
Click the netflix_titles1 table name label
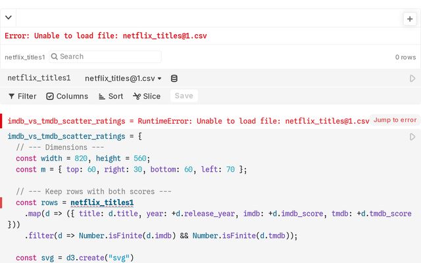39,78
